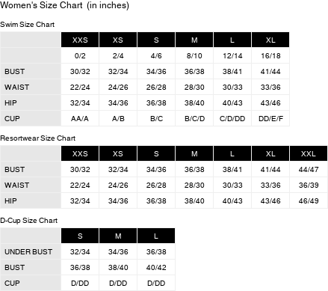Viewport: 328px width, 291px height.
Task: Select the M header in D-Cup chart
Action: click(118, 236)
